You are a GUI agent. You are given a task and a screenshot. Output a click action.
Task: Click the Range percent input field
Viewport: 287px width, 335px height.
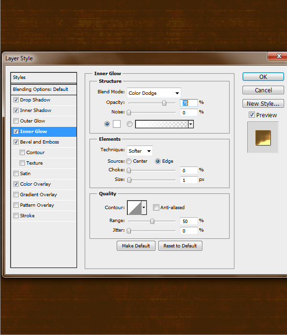click(x=189, y=221)
